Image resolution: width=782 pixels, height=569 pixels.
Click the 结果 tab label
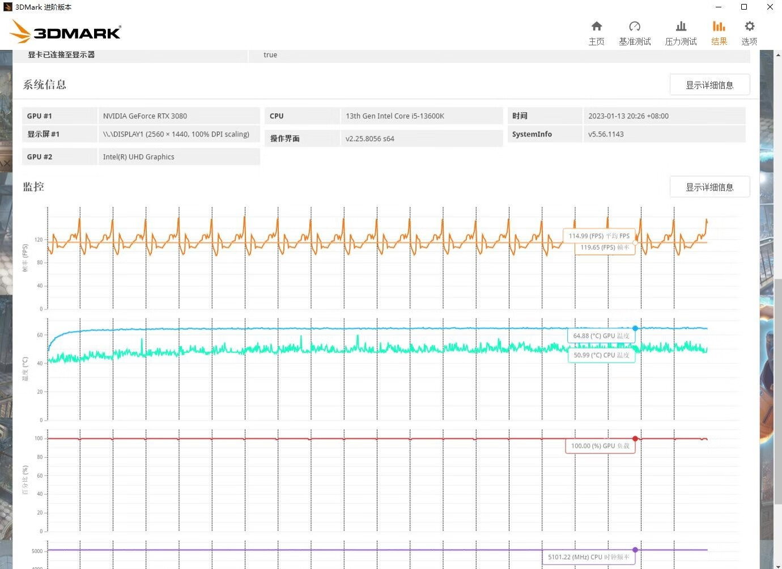tap(719, 41)
